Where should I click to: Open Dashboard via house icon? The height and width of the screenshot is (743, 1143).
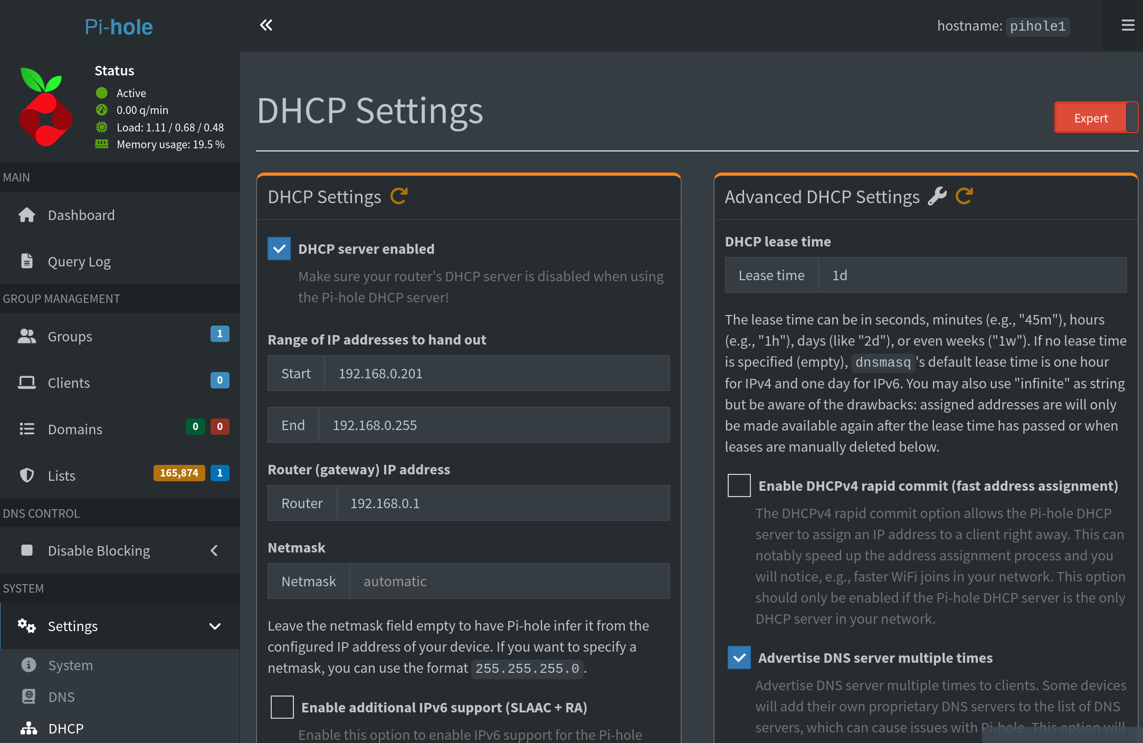click(x=27, y=215)
